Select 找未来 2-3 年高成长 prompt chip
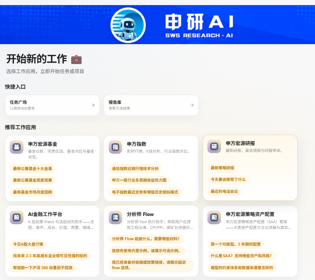This screenshot has height=280, width=315. (x=50, y=256)
